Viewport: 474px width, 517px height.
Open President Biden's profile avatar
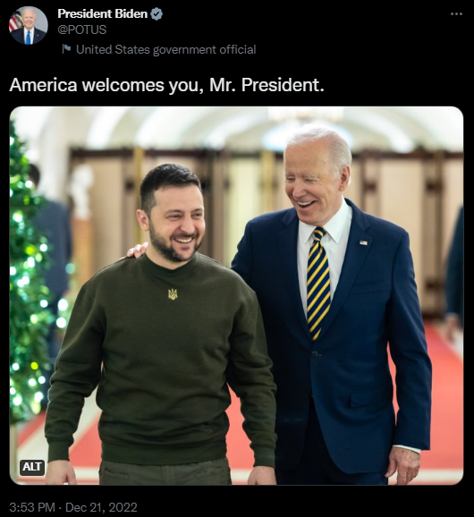[x=29, y=25]
